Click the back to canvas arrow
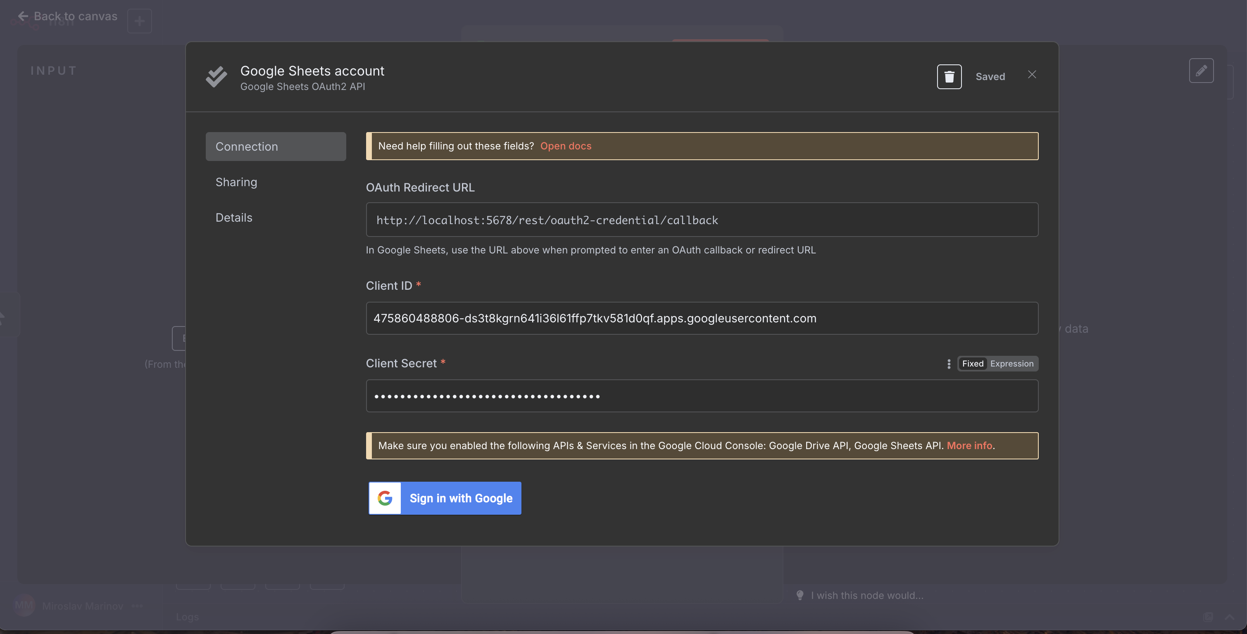 pos(23,16)
